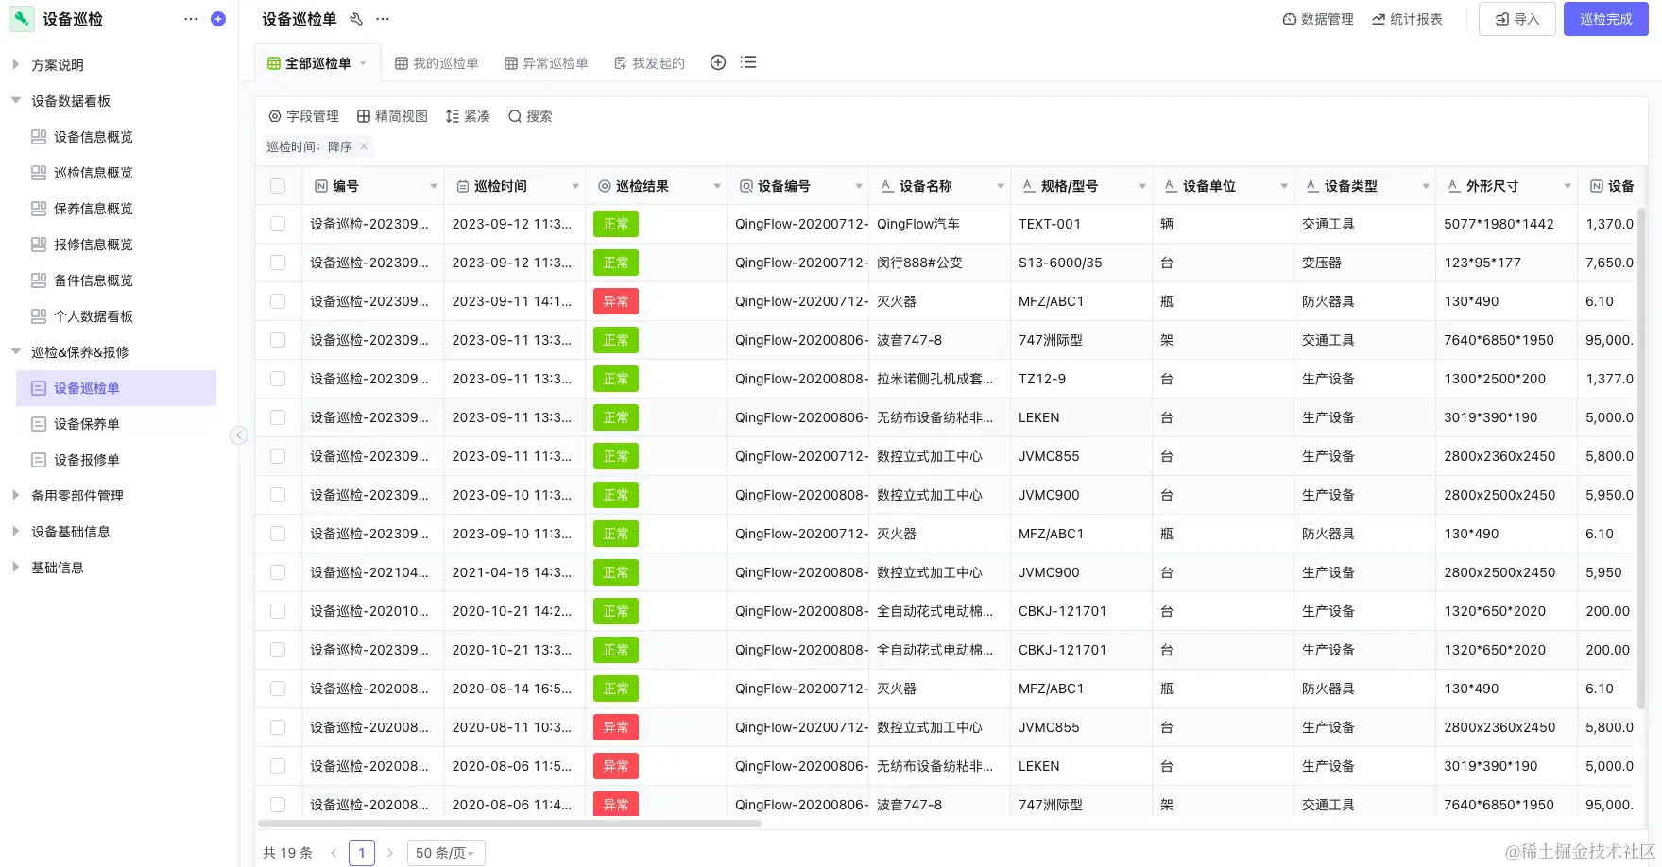Screen dimensions: 1662x867
Task: Open the 巡检结果 column dropdown arrow
Action: (717, 186)
